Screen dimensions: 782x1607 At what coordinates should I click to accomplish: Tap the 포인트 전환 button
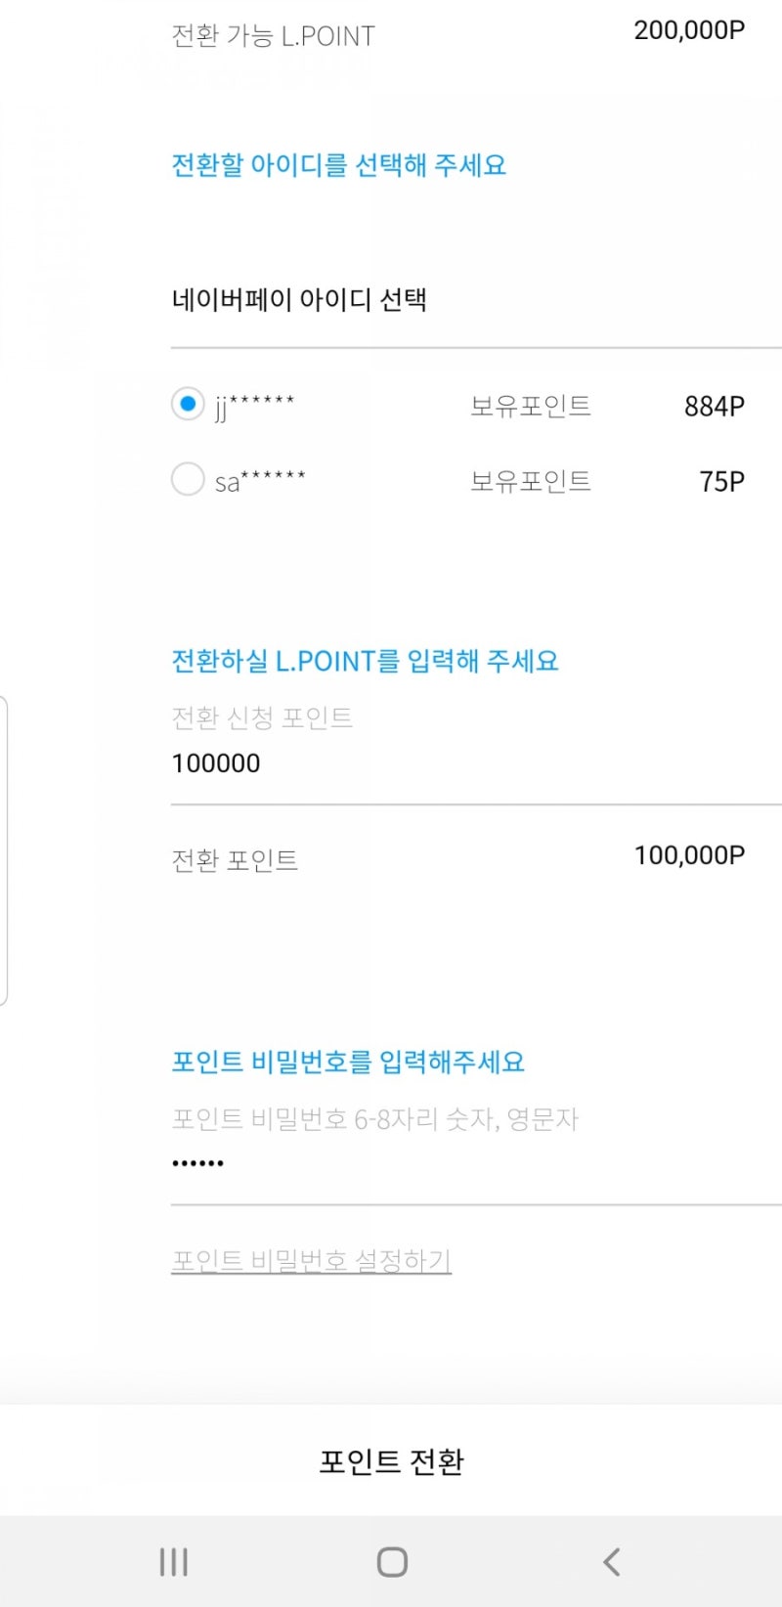click(x=391, y=1461)
